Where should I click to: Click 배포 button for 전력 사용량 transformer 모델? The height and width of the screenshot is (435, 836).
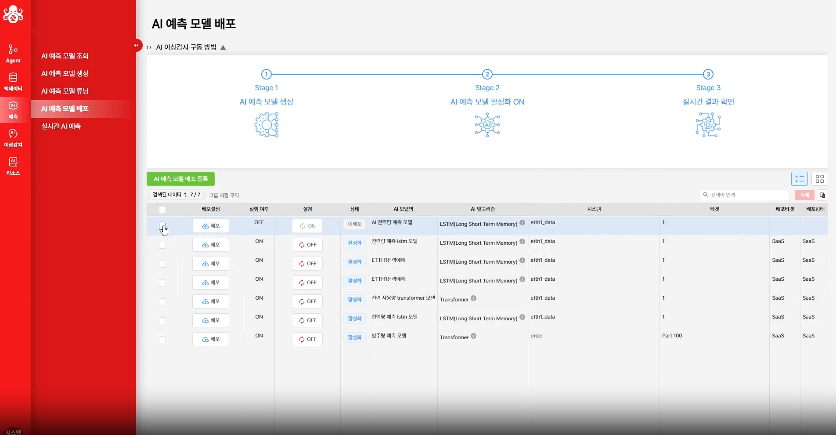[x=211, y=301]
